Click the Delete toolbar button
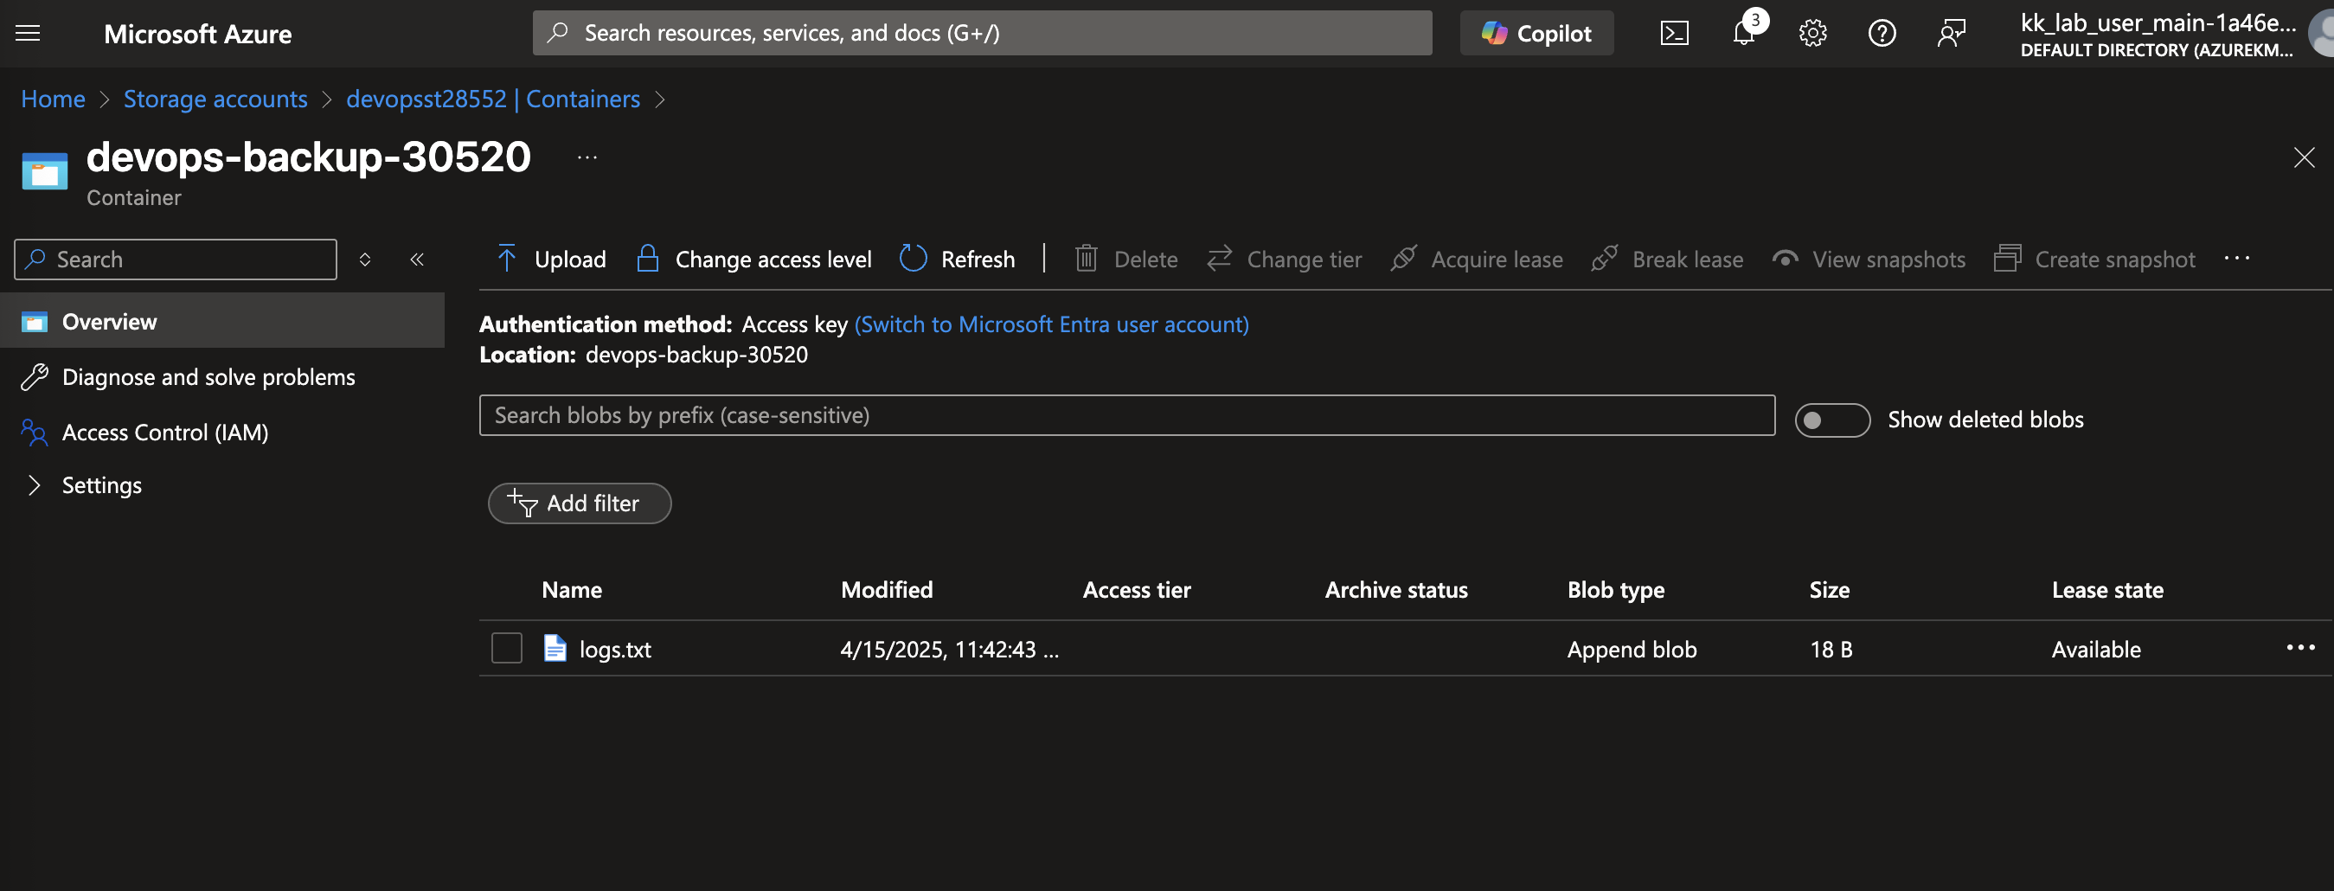 pos(1126,260)
